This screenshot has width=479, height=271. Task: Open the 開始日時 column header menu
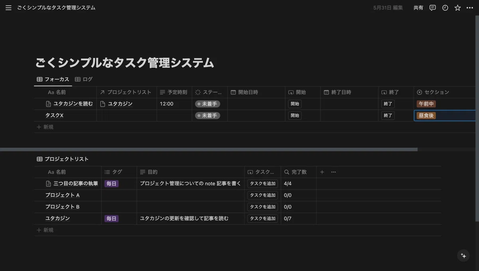click(256, 92)
